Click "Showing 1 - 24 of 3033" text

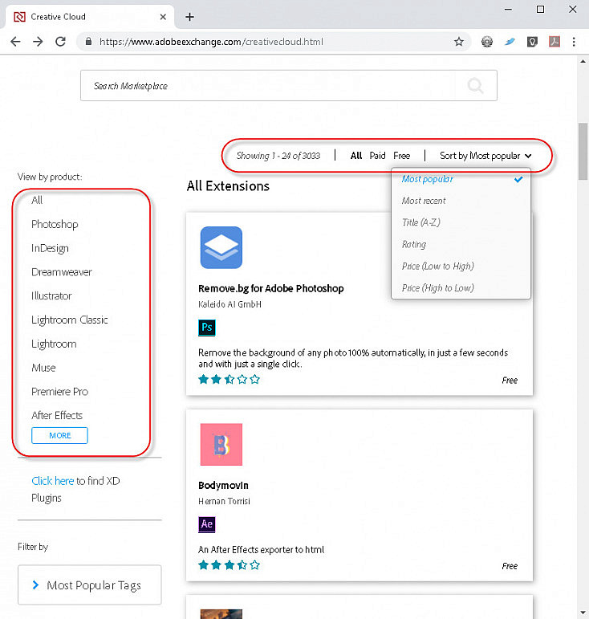point(278,156)
